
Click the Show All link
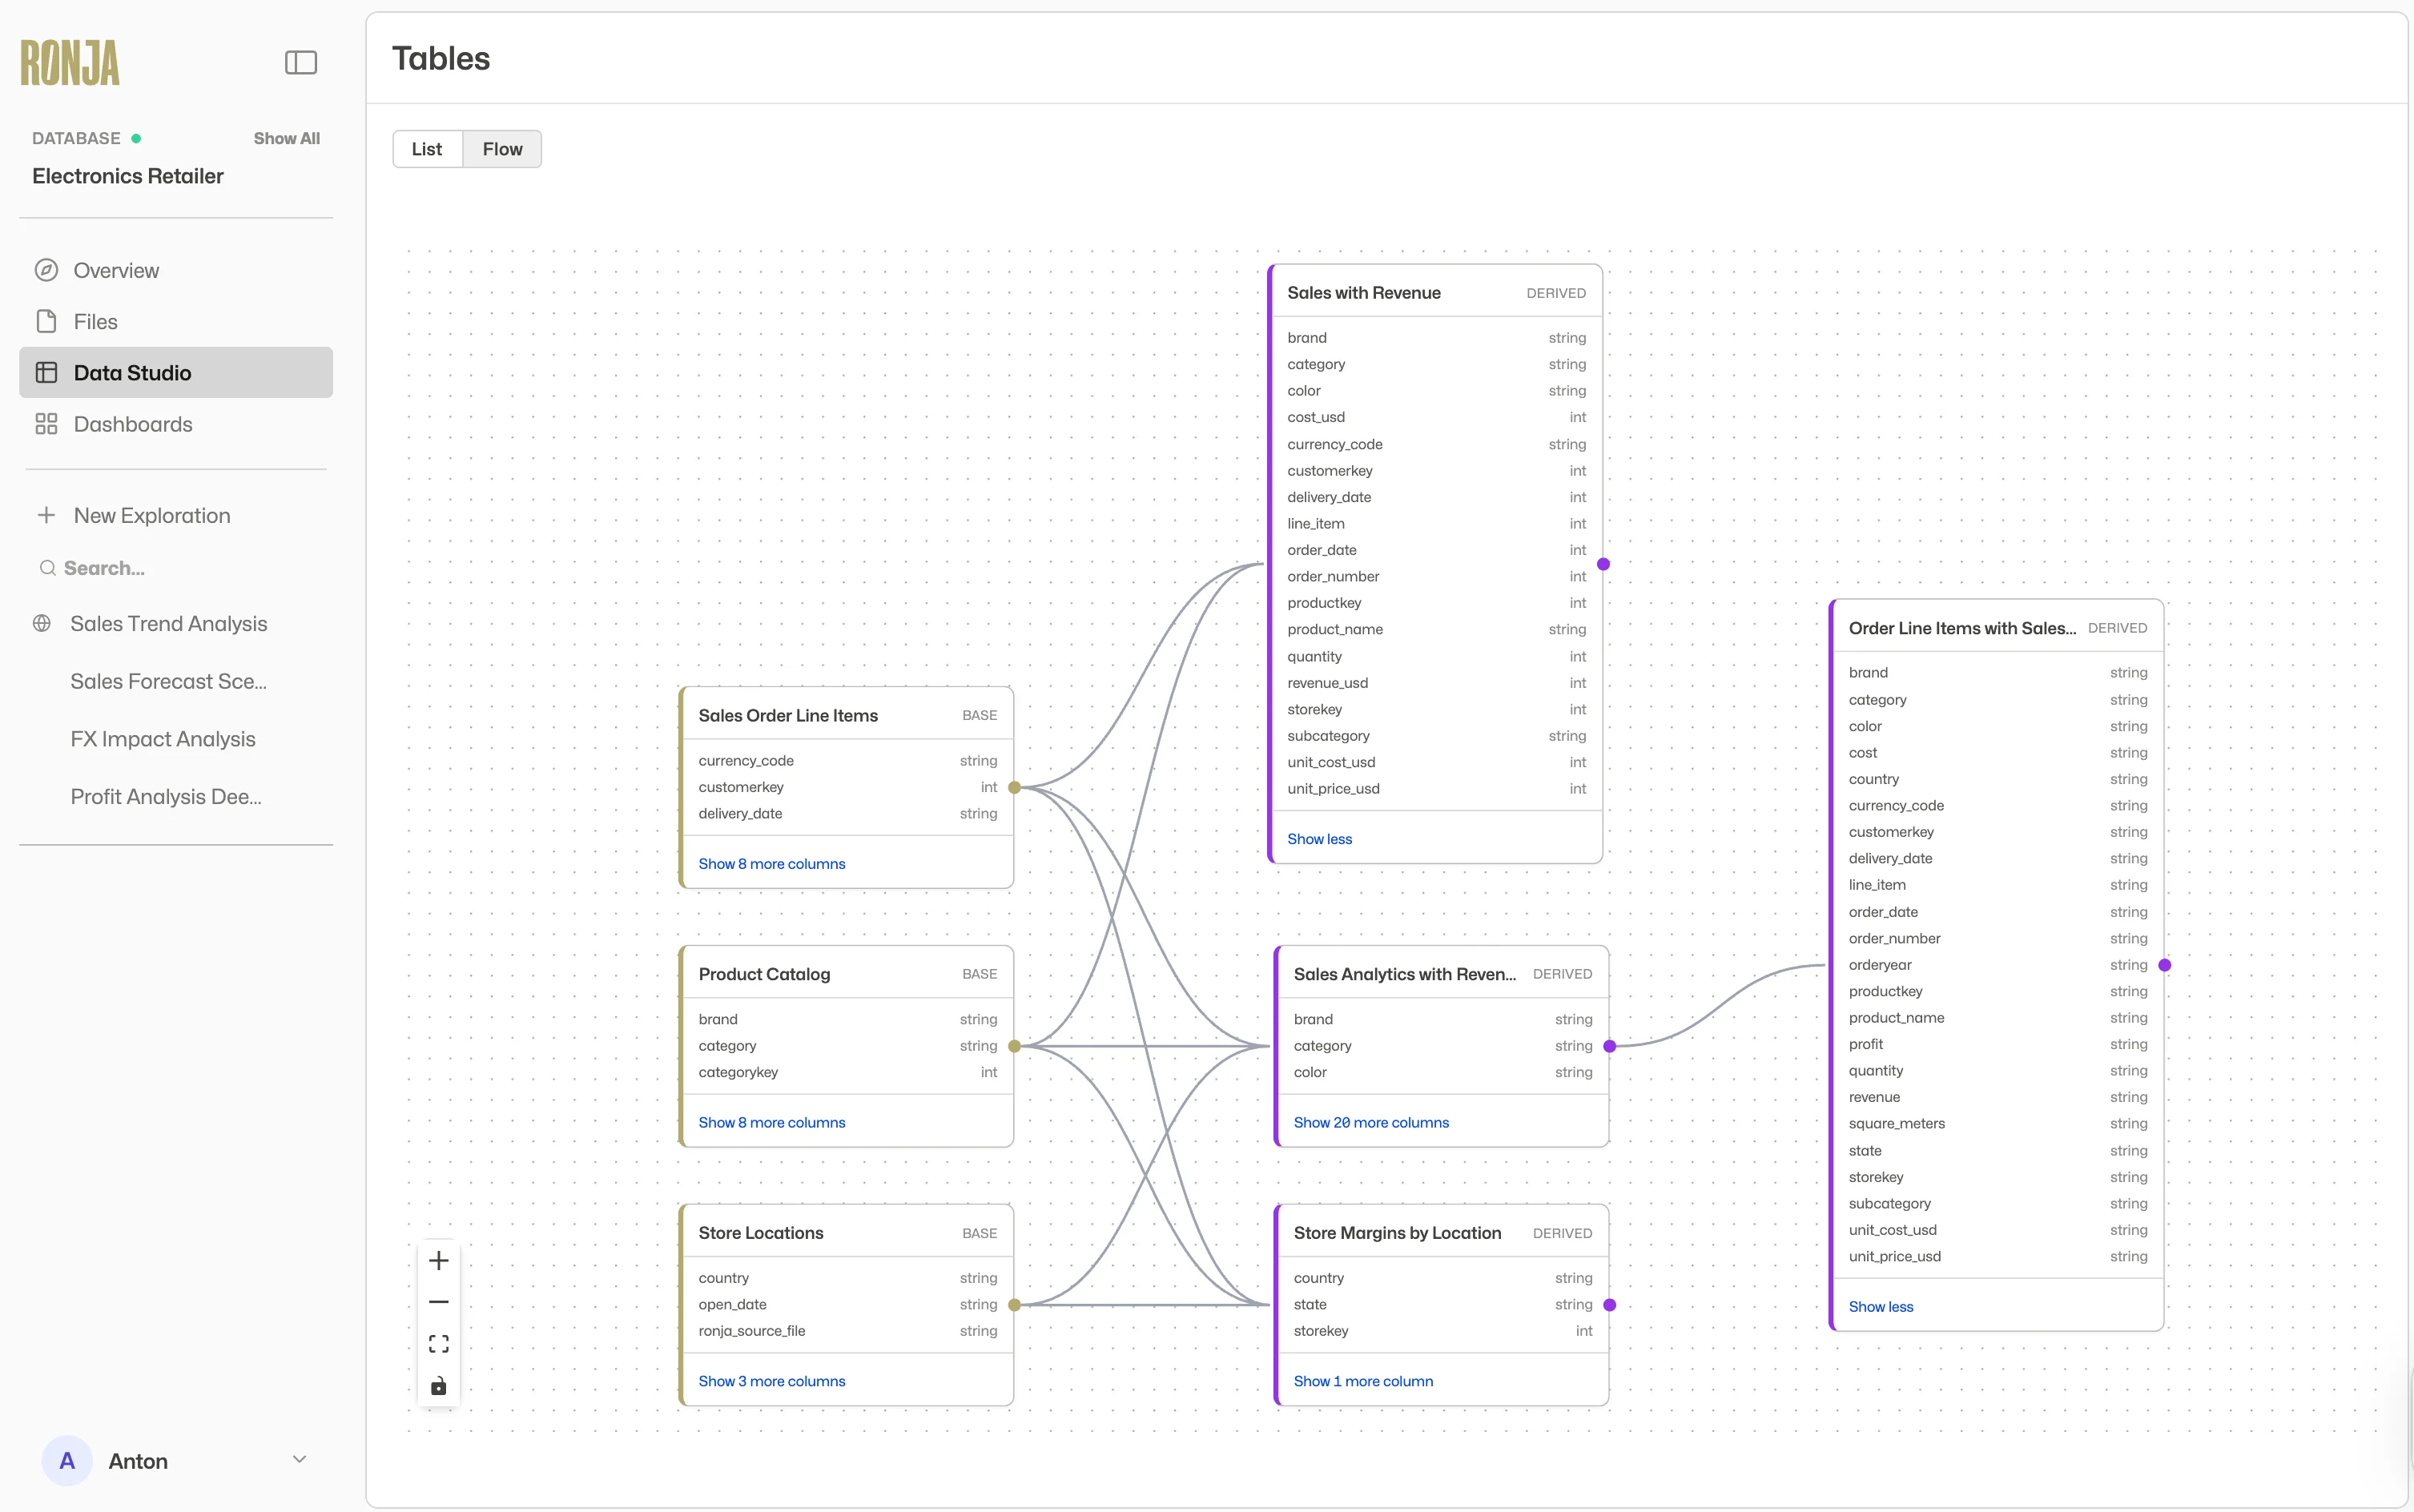tap(286, 138)
